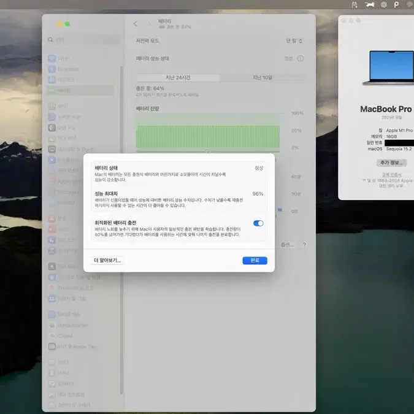Click the 더 알아보기... button
414x414 pixels.
coord(107,260)
